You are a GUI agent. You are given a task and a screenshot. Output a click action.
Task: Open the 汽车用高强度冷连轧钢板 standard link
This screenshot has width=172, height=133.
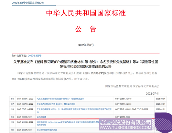pyautogui.click(x=61, y=99)
